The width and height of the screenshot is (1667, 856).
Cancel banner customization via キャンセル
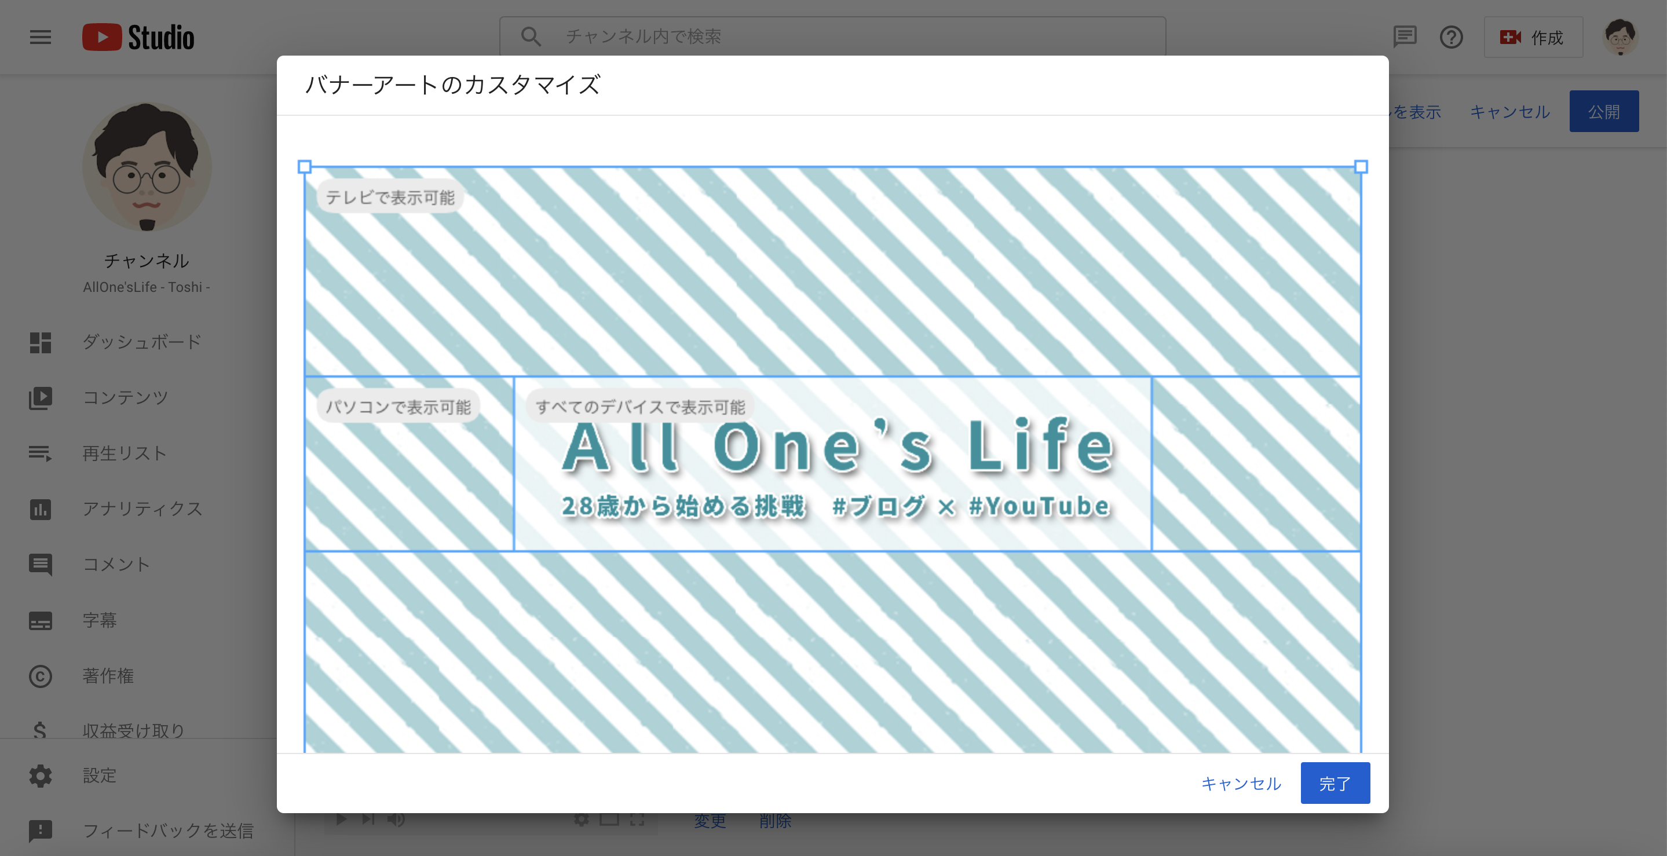(x=1240, y=783)
